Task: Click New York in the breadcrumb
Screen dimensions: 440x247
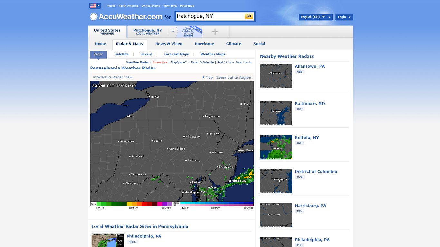Action: point(170,6)
